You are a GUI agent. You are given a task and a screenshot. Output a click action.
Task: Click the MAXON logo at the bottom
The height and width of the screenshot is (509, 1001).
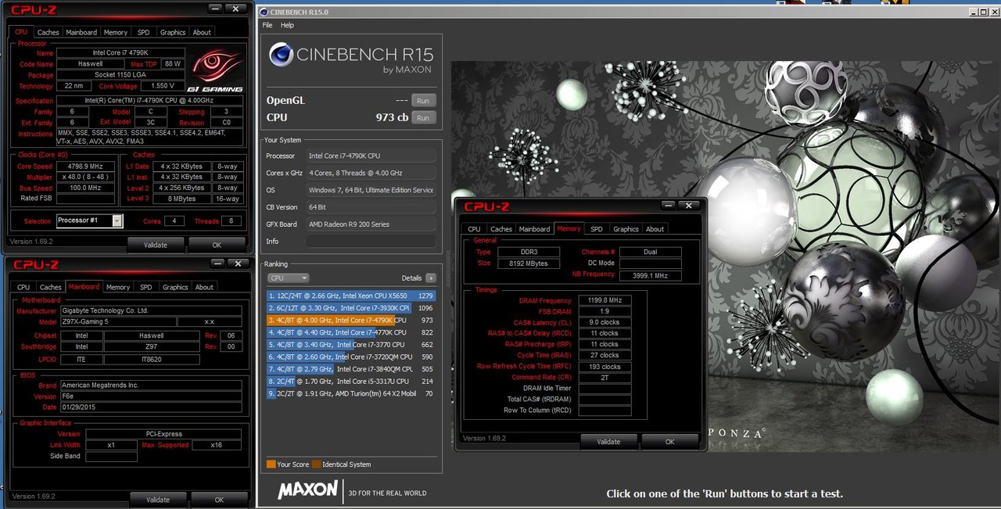pos(308,490)
